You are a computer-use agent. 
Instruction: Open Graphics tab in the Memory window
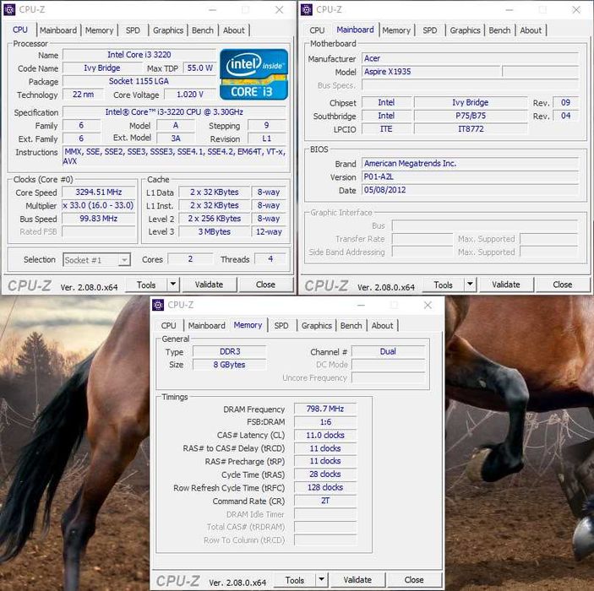(x=317, y=326)
